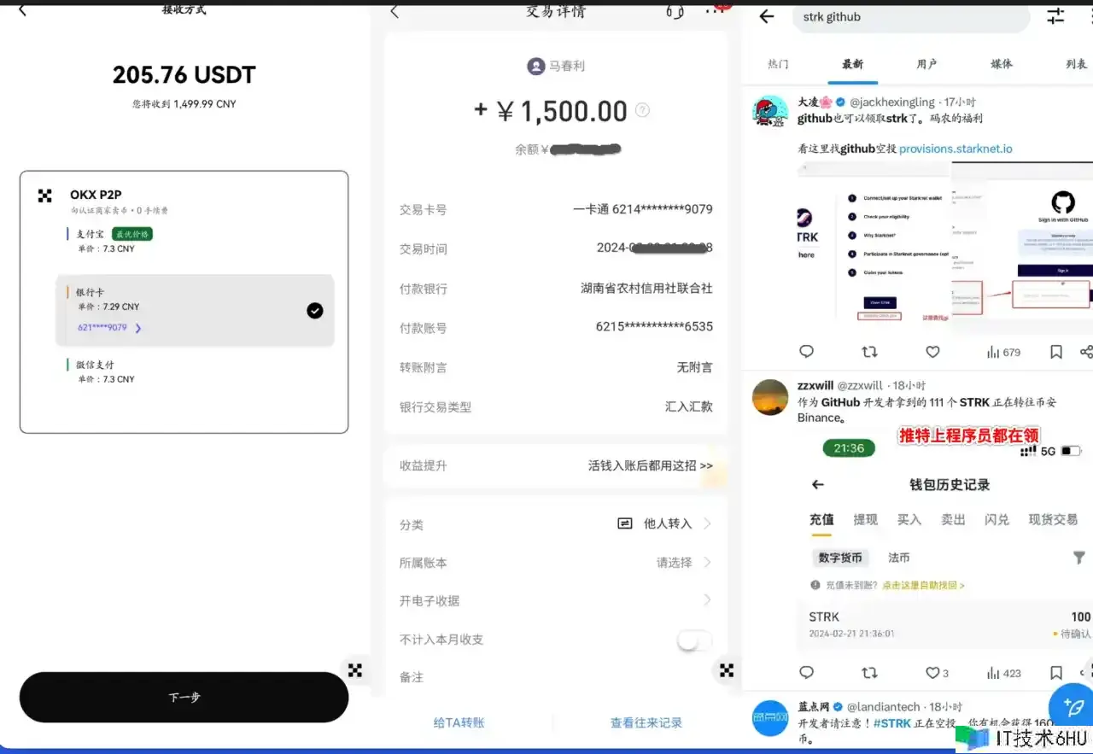Viewport: 1093px width, 754px height.
Task: Bookmark the 大凌 tweet
Action: [x=1056, y=352]
